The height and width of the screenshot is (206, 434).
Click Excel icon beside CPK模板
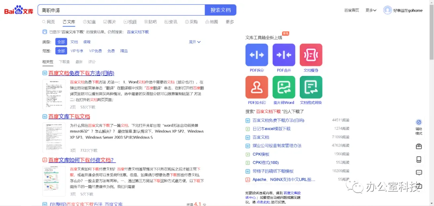248,154
